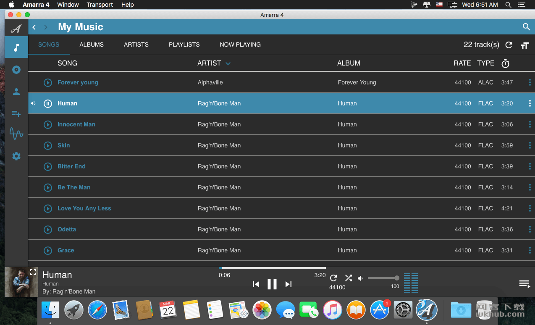Open iTunes from the Dock
The width and height of the screenshot is (535, 325).
click(332, 310)
